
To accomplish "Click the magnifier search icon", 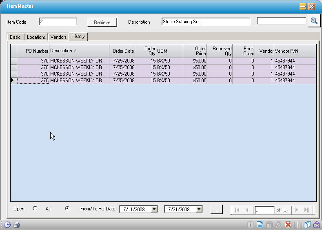I will 314,21.
